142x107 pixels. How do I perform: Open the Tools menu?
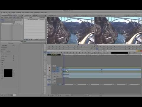pos(23,12)
